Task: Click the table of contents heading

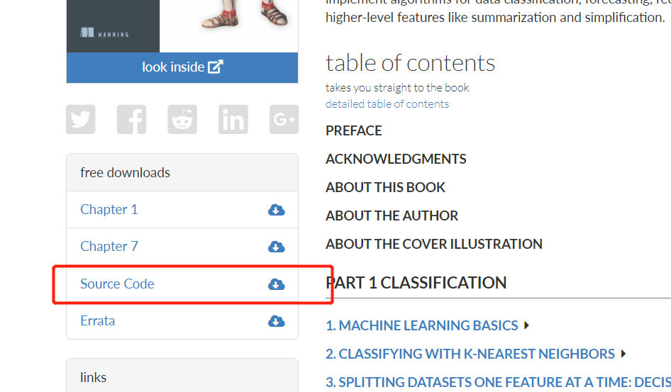Action: (410, 63)
